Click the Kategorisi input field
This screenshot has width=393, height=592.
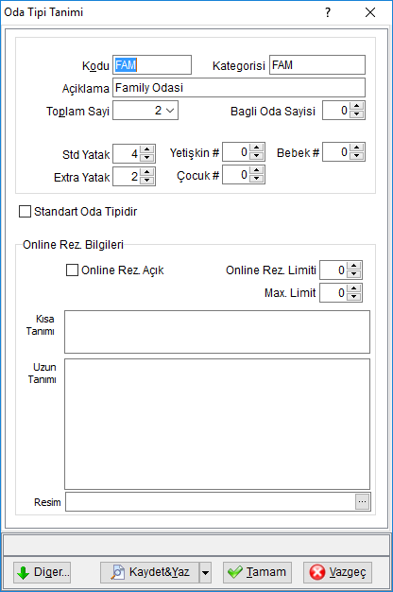(x=317, y=65)
